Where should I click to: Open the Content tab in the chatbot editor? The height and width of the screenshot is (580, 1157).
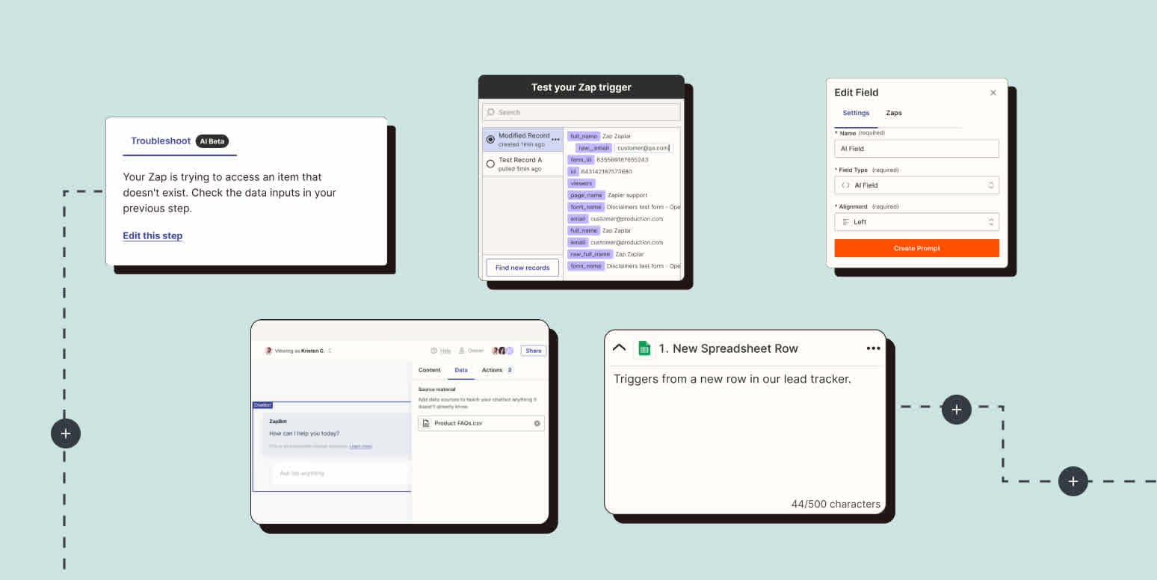click(430, 370)
